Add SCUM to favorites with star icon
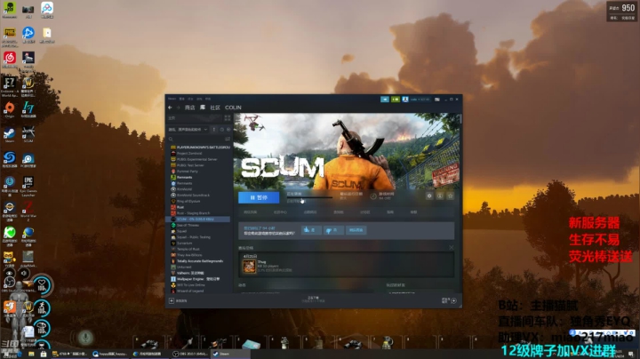640x359 pixels. (x=450, y=196)
